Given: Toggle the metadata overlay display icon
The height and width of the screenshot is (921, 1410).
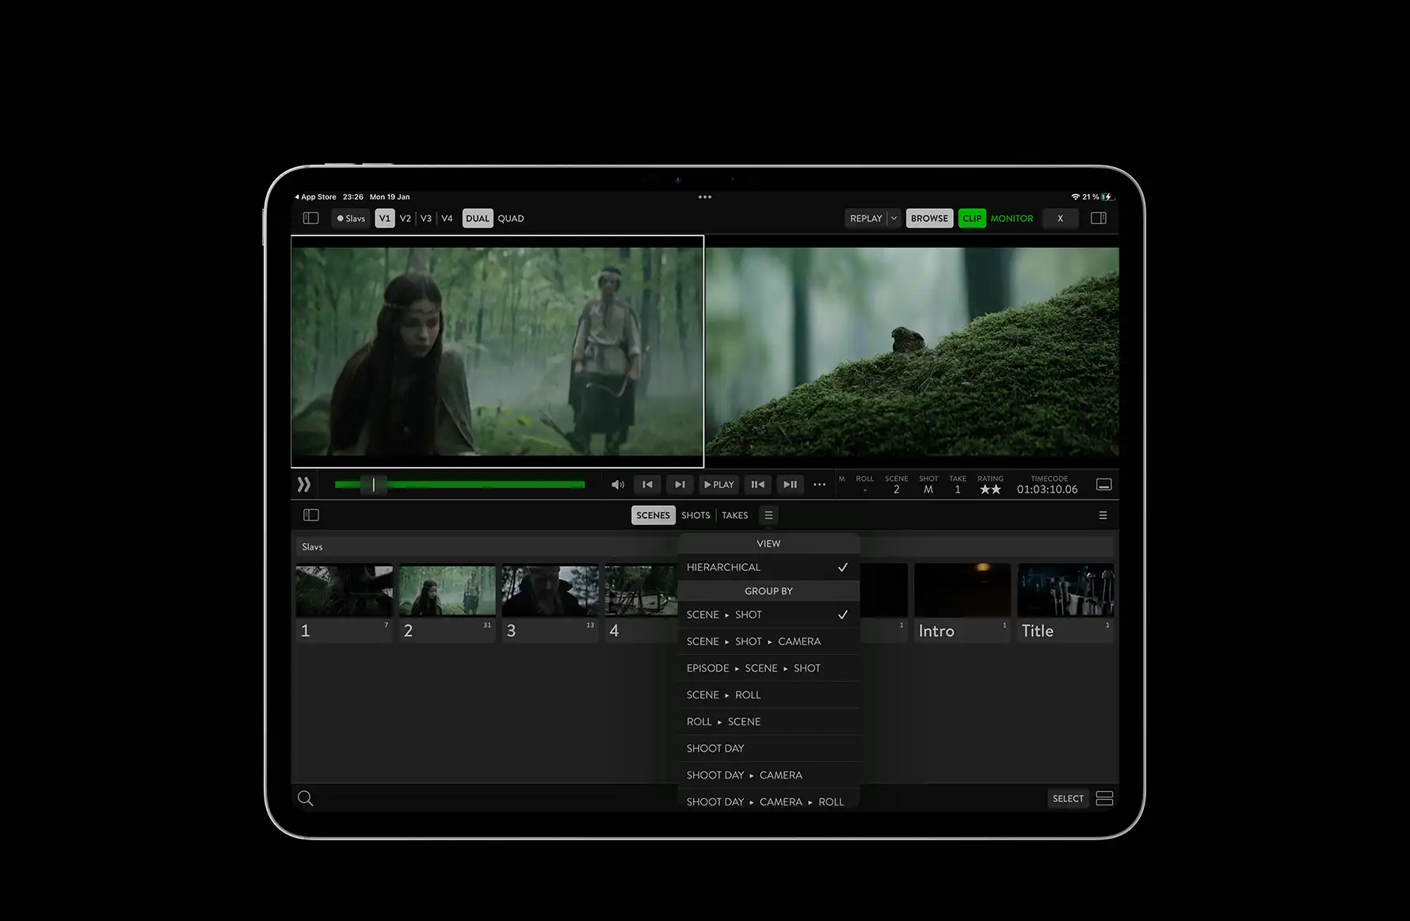Looking at the screenshot, I should 1103,485.
